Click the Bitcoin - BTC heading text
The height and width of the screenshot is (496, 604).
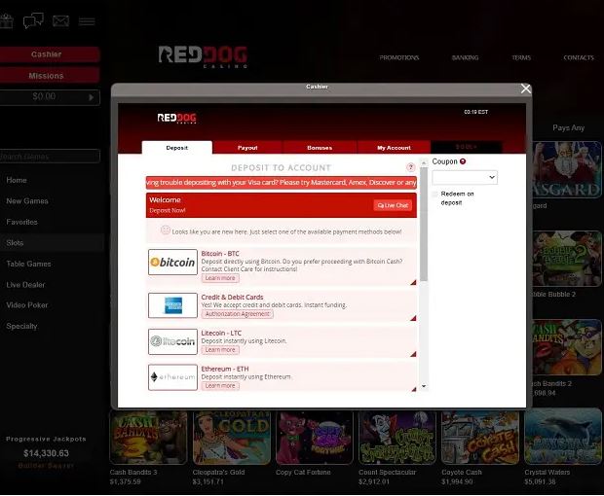pyautogui.click(x=220, y=254)
